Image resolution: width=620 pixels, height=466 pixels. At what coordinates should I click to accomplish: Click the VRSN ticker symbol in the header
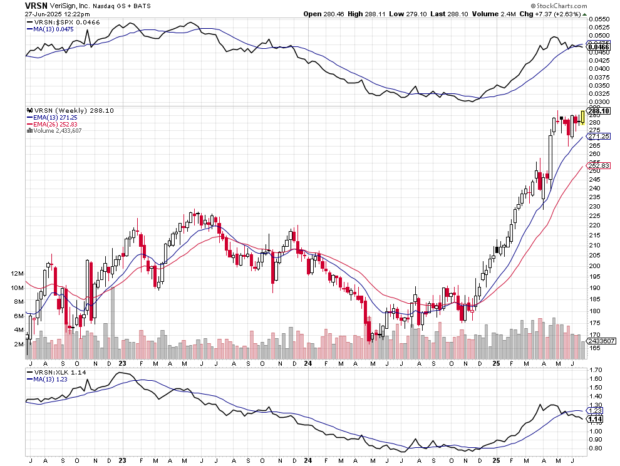[37, 5]
